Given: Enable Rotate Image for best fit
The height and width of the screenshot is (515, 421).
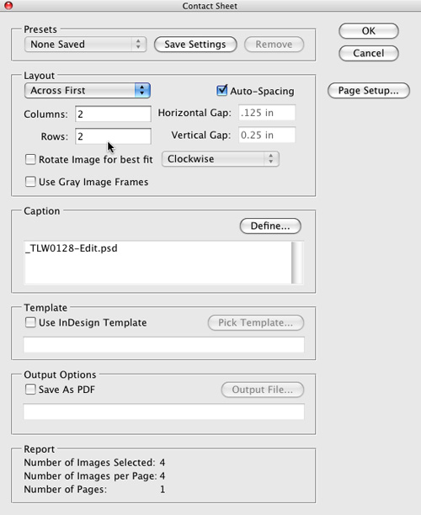Looking at the screenshot, I should (x=30, y=160).
